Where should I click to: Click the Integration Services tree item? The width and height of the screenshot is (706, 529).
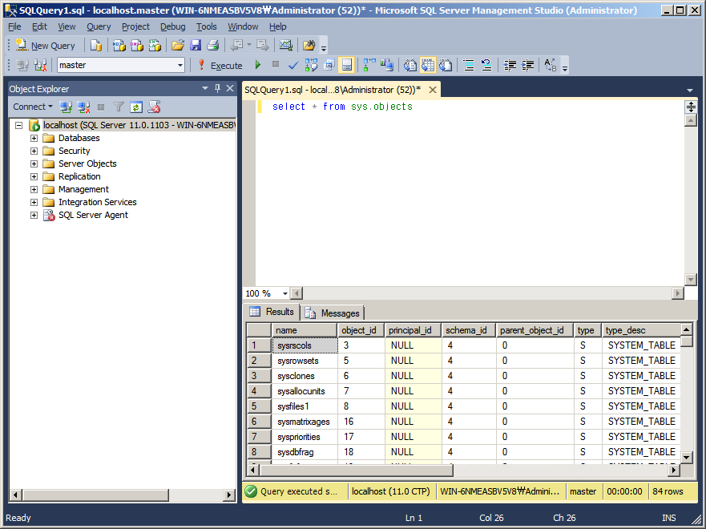point(97,202)
